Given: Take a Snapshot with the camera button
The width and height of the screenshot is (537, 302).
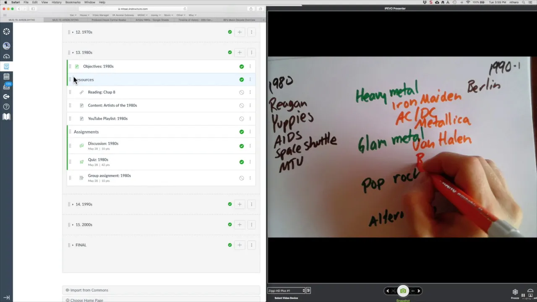Looking at the screenshot, I should [403, 291].
